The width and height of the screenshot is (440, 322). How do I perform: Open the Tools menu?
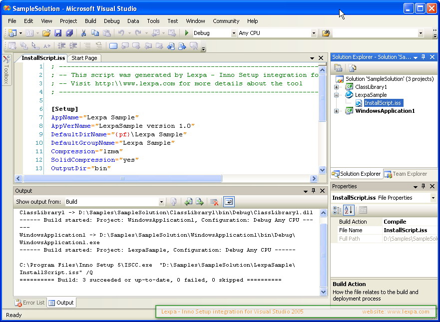coord(153,21)
